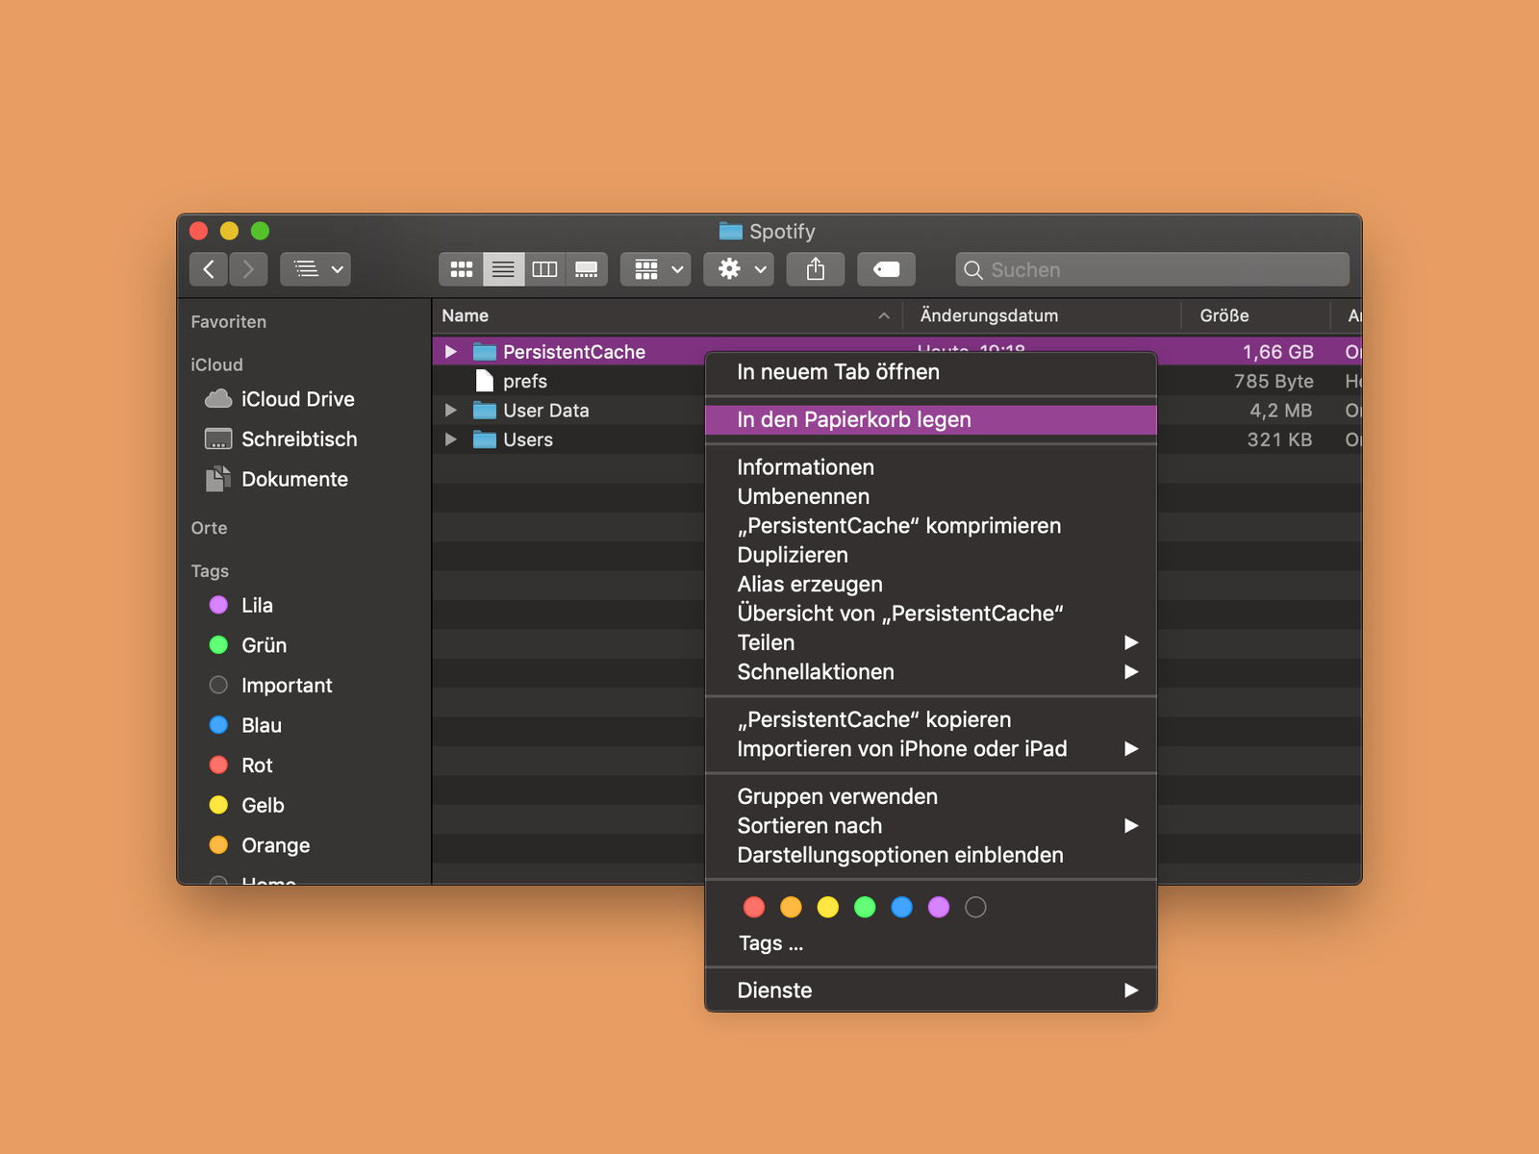
Task: Select the Lila tag in sidebar
Action: 241,605
